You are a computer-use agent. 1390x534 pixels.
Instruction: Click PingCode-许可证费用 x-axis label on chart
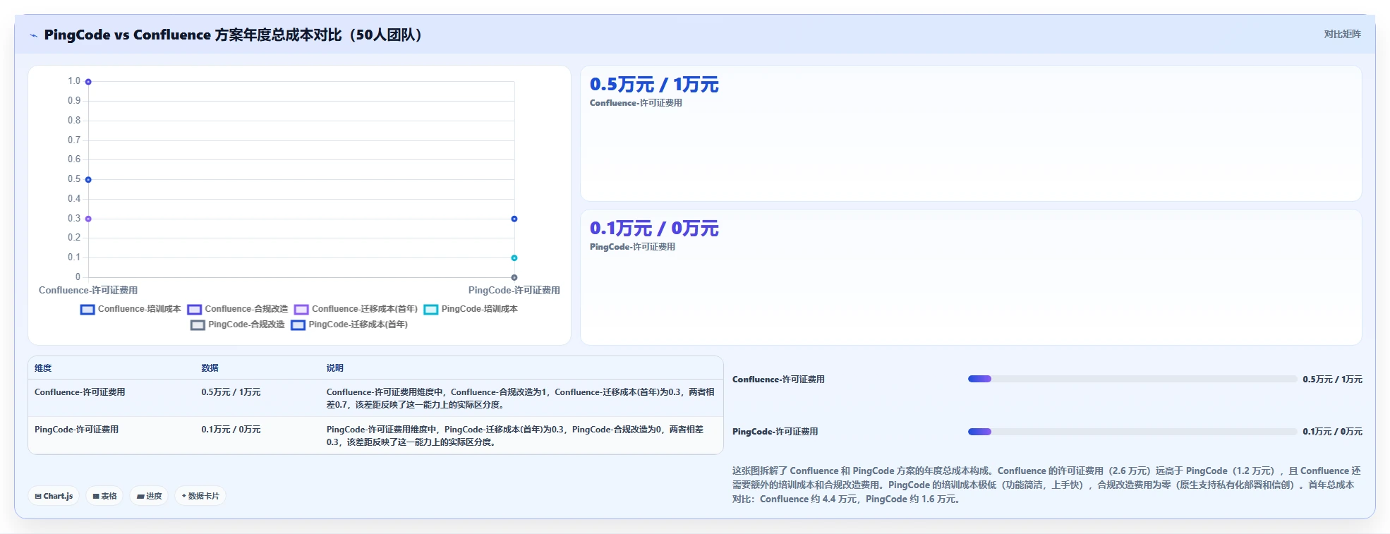point(514,291)
